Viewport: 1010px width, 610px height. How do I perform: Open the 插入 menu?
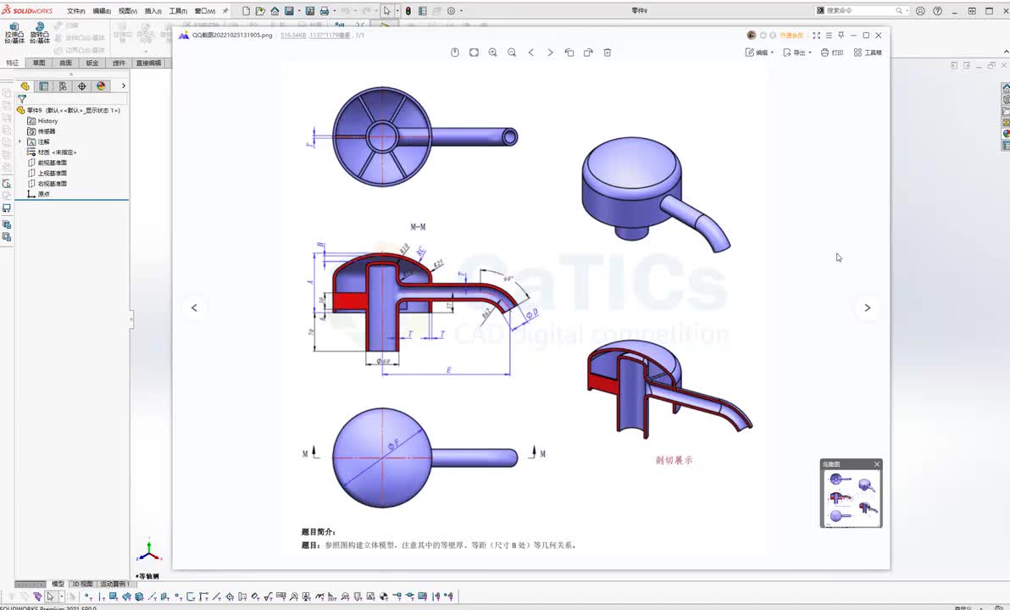pyautogui.click(x=153, y=11)
